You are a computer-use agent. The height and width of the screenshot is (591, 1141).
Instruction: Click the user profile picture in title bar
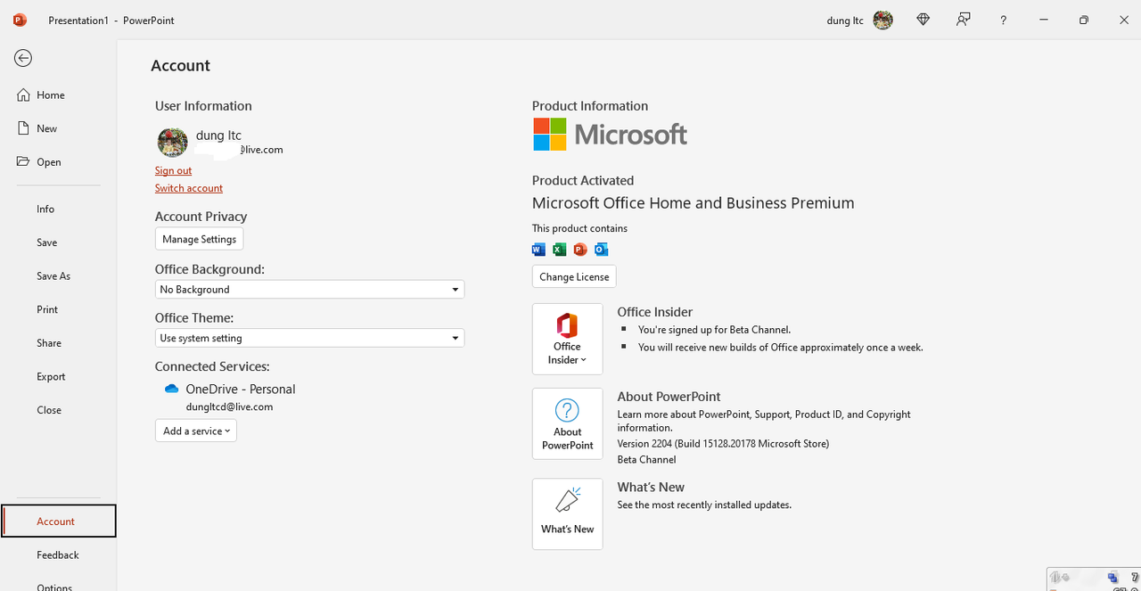pos(882,20)
